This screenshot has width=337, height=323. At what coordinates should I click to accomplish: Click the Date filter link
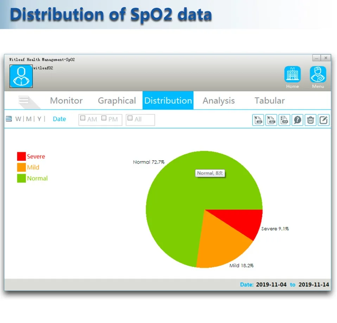(59, 119)
